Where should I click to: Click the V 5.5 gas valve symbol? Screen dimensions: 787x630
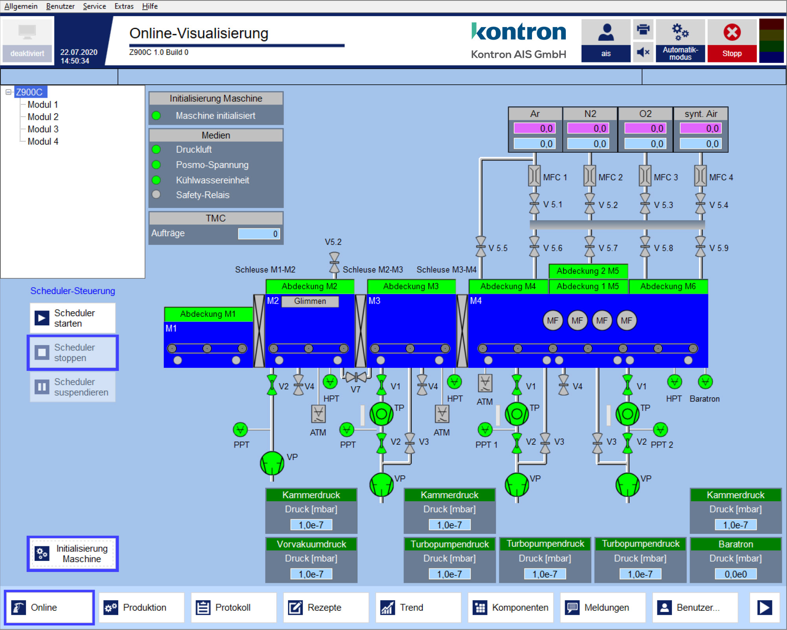click(481, 247)
